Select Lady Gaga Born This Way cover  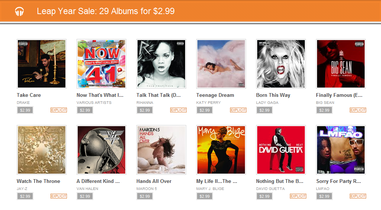point(281,64)
